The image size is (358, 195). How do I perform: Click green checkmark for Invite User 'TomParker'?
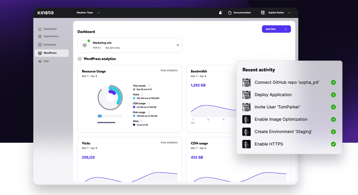(333, 107)
